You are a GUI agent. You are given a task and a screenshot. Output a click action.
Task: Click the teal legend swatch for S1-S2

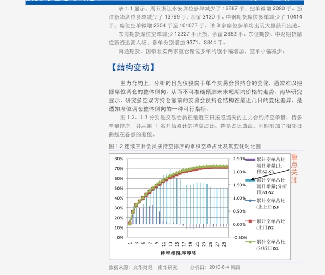pos(250,180)
